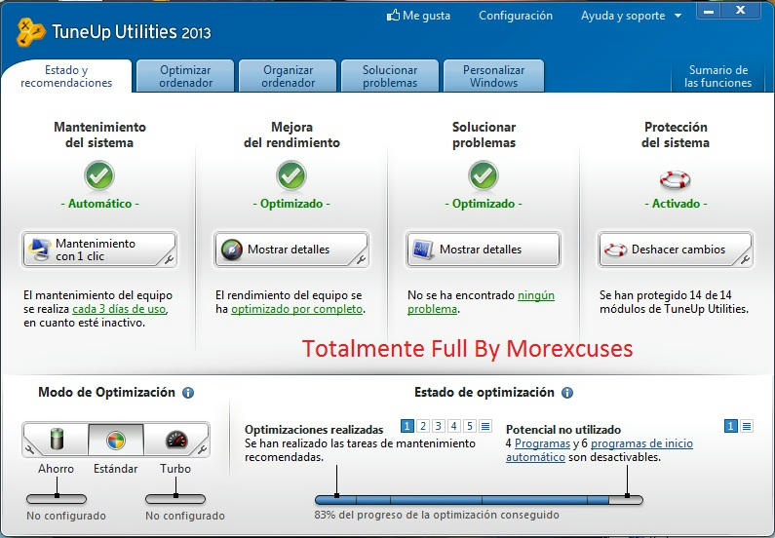This screenshot has width=775, height=538.
Task: Click the Me gusta thumbs-up icon
Action: 393,16
